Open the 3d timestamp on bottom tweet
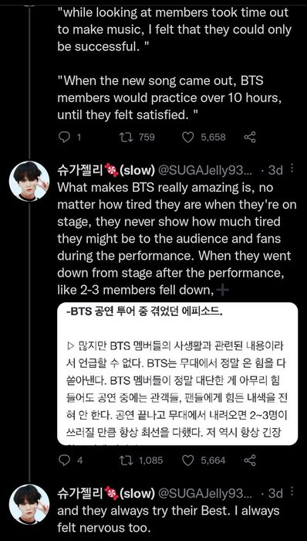The image size is (307, 541). tap(275, 493)
